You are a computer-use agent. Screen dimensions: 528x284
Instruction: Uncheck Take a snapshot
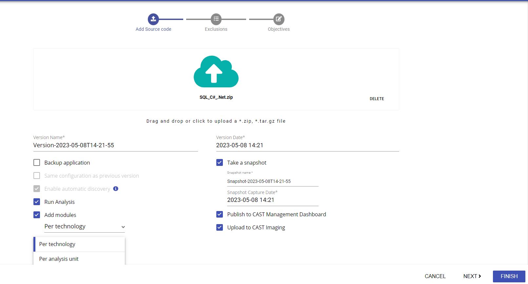point(220,163)
